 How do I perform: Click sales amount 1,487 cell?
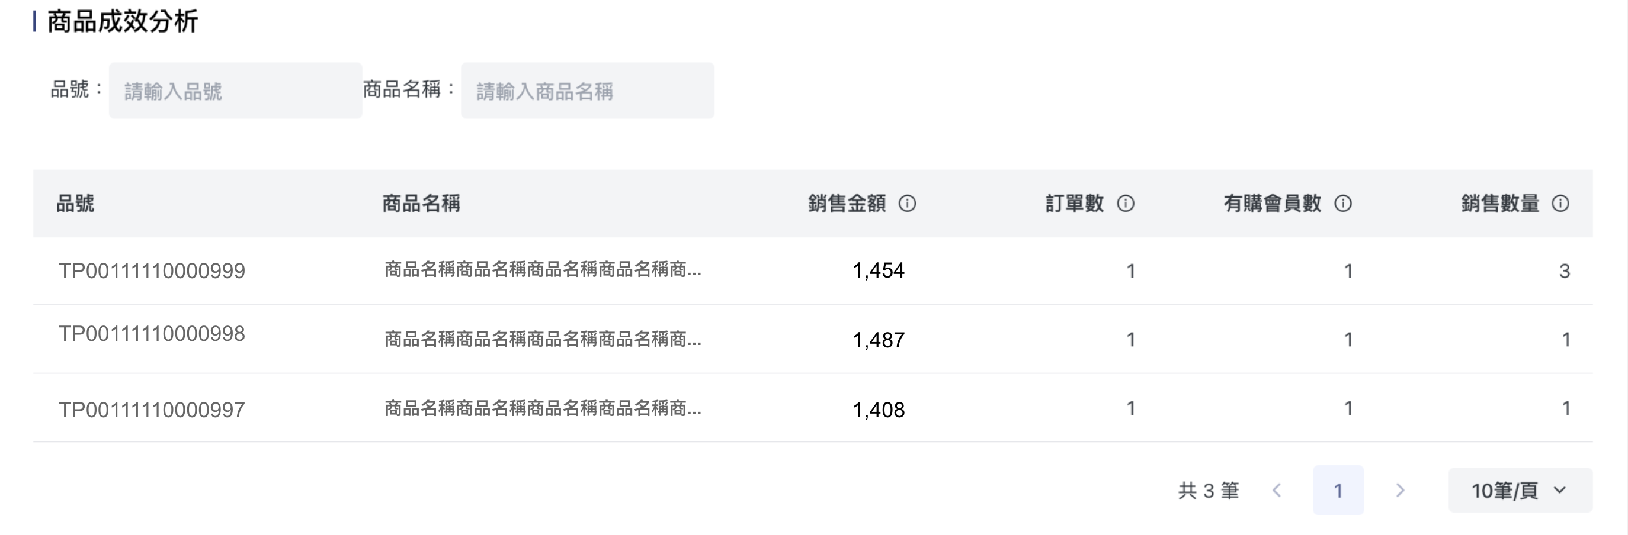878,340
